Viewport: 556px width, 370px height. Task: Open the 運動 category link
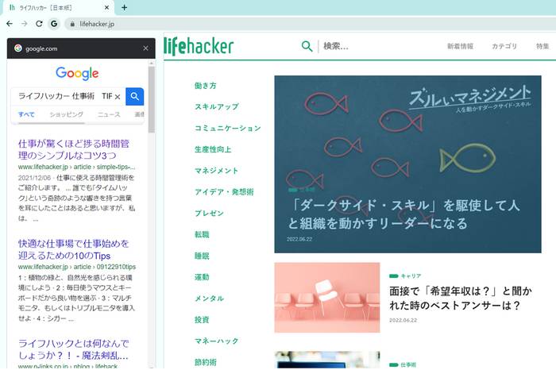click(202, 277)
